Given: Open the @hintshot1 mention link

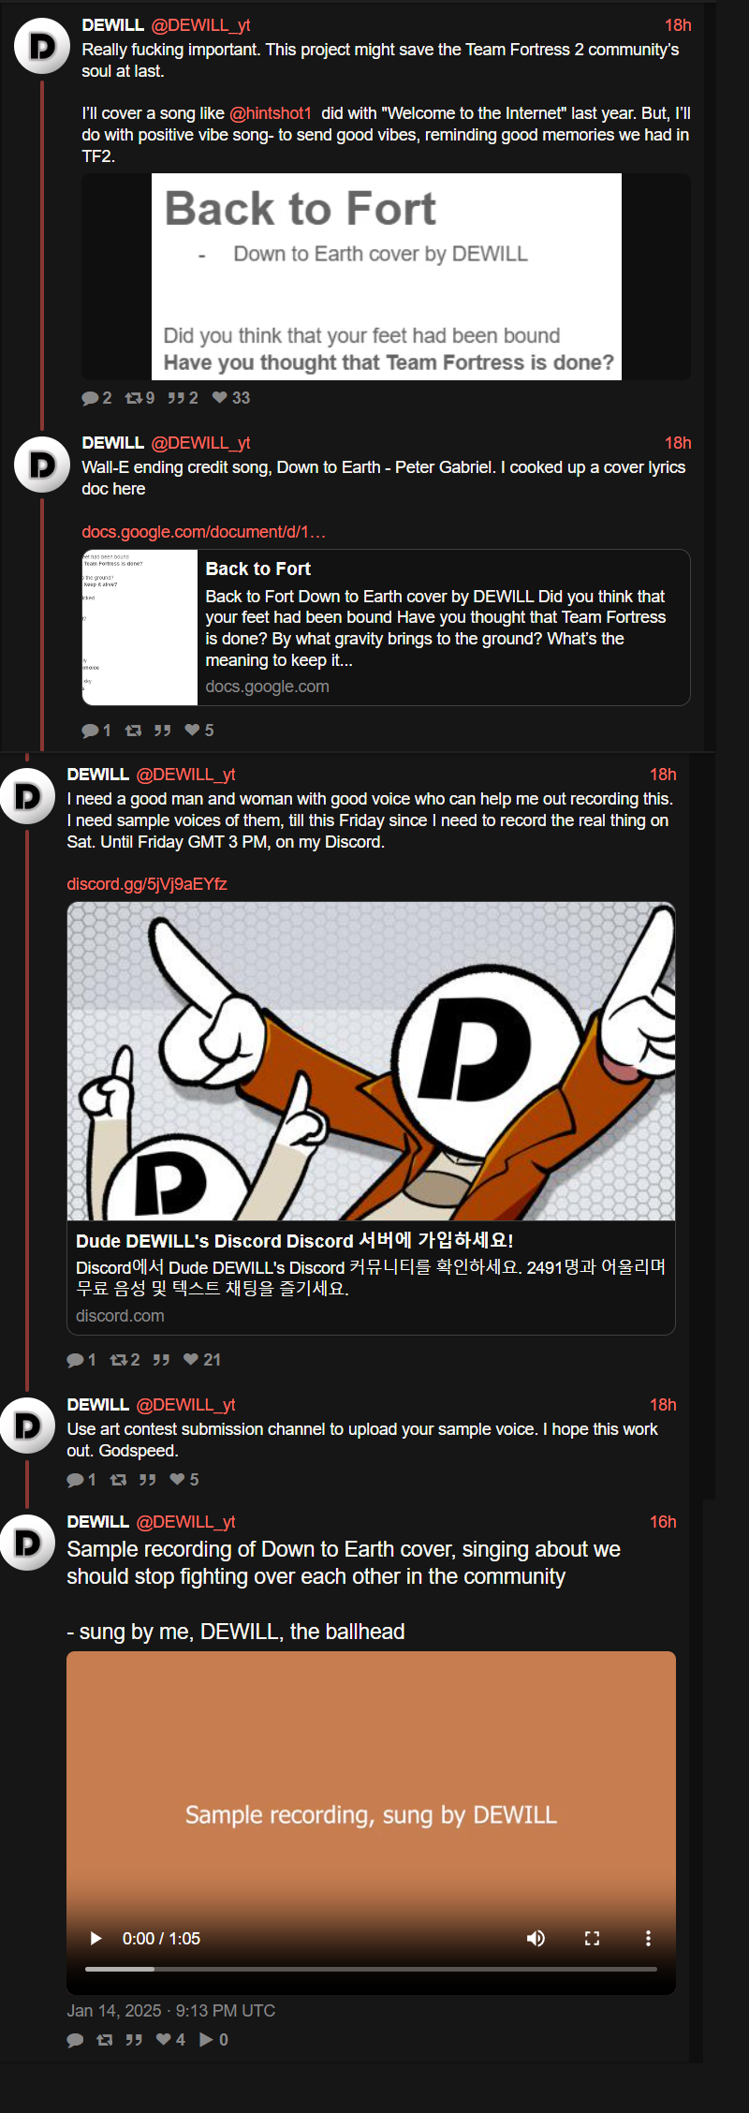Looking at the screenshot, I should click(x=271, y=113).
